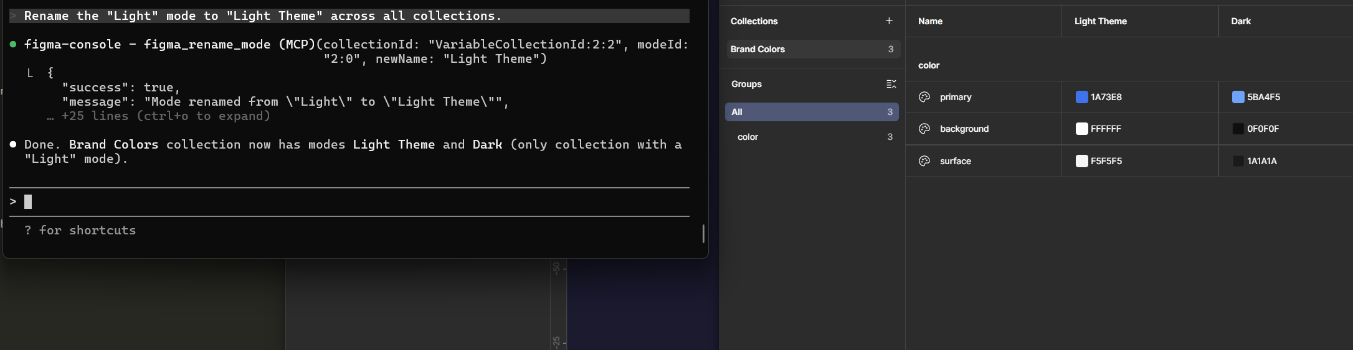Open the 1A1A1A dark surface swatch
The width and height of the screenshot is (1353, 350).
[1238, 161]
